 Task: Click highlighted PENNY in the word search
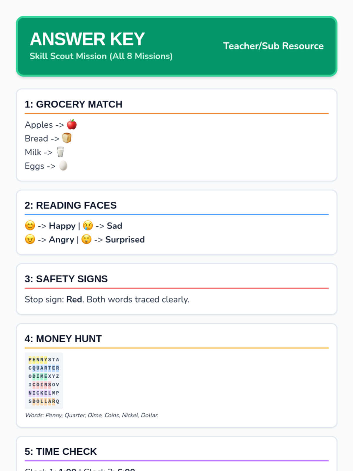(38, 359)
